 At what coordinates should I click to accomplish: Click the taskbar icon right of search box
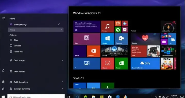tap(69, 97)
